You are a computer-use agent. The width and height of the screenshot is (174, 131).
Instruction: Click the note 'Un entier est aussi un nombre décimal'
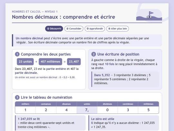[45, 77]
